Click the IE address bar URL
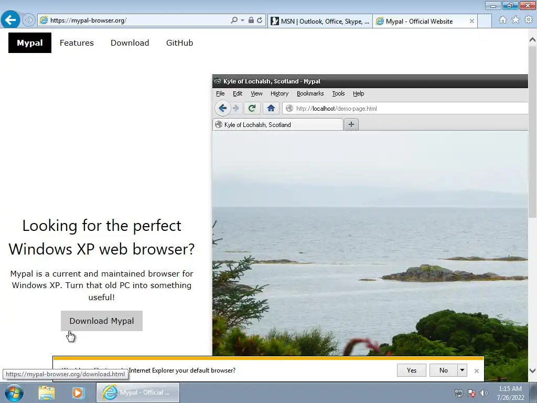The height and width of the screenshot is (403, 537). 88,20
